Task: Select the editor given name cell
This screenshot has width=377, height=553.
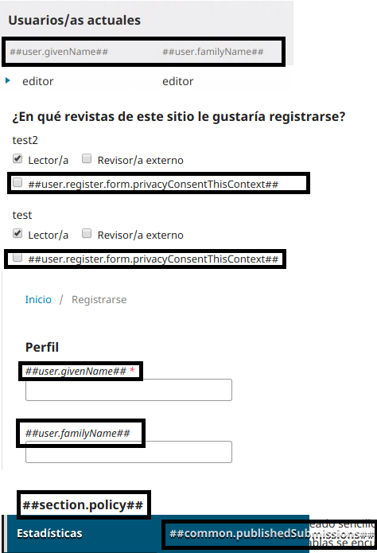Action: coord(37,81)
